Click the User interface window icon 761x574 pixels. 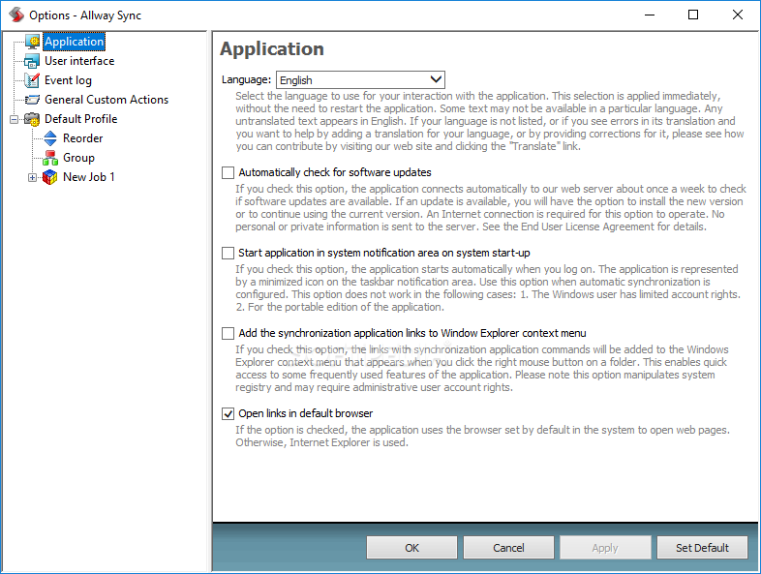click(x=32, y=61)
